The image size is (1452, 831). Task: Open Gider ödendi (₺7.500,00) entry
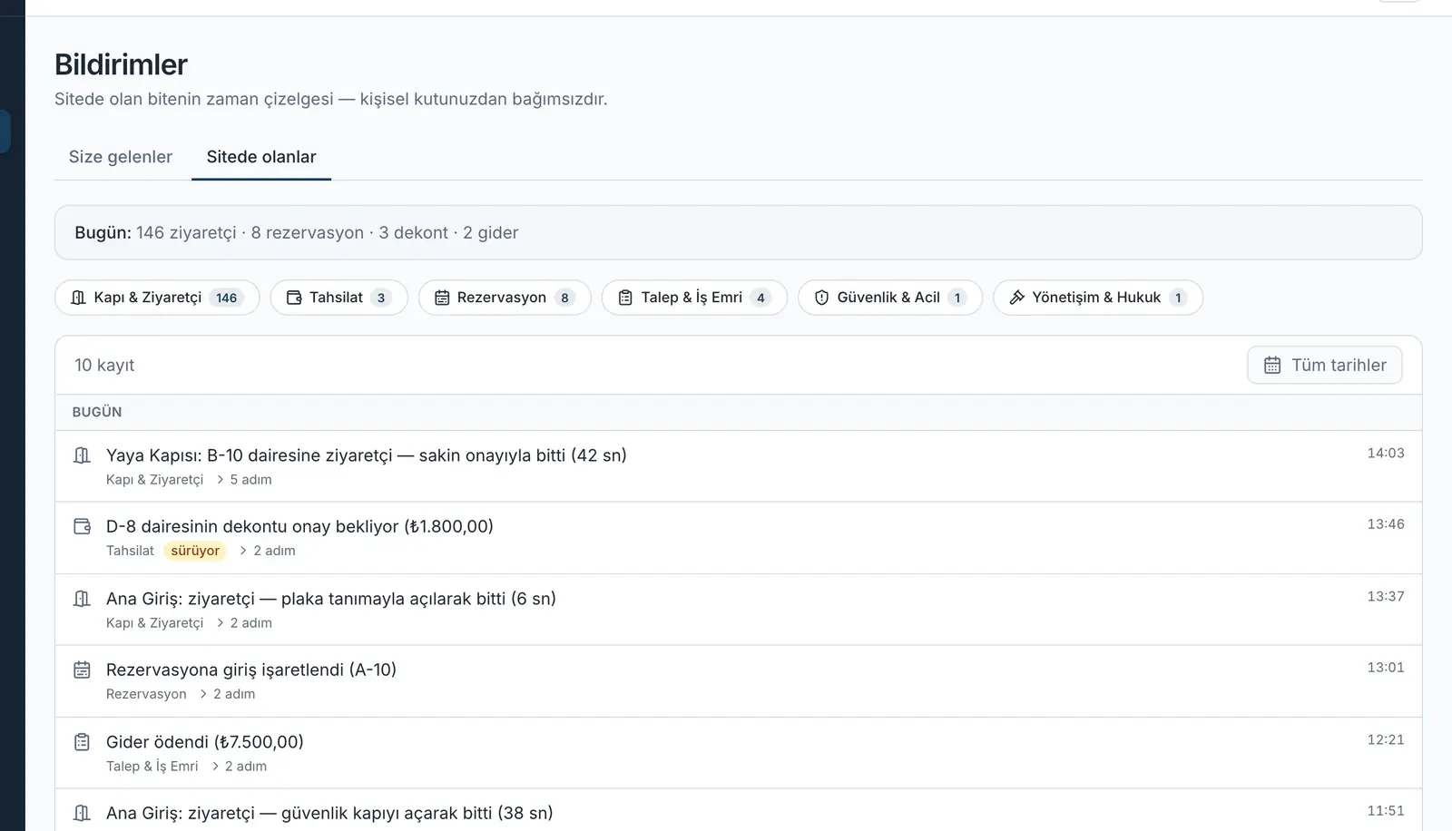(x=738, y=753)
